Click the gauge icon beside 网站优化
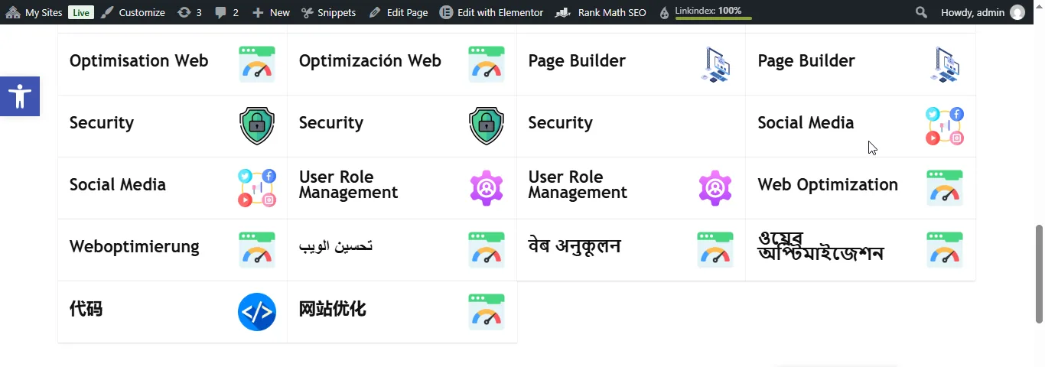This screenshot has width=1045, height=367. coord(487,312)
